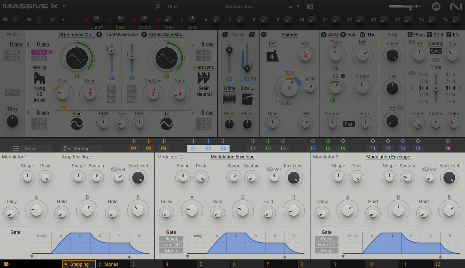Image resolution: width=465 pixels, height=268 pixels.
Task: Toggle the delay time link chain icon
Action: pos(435,60)
